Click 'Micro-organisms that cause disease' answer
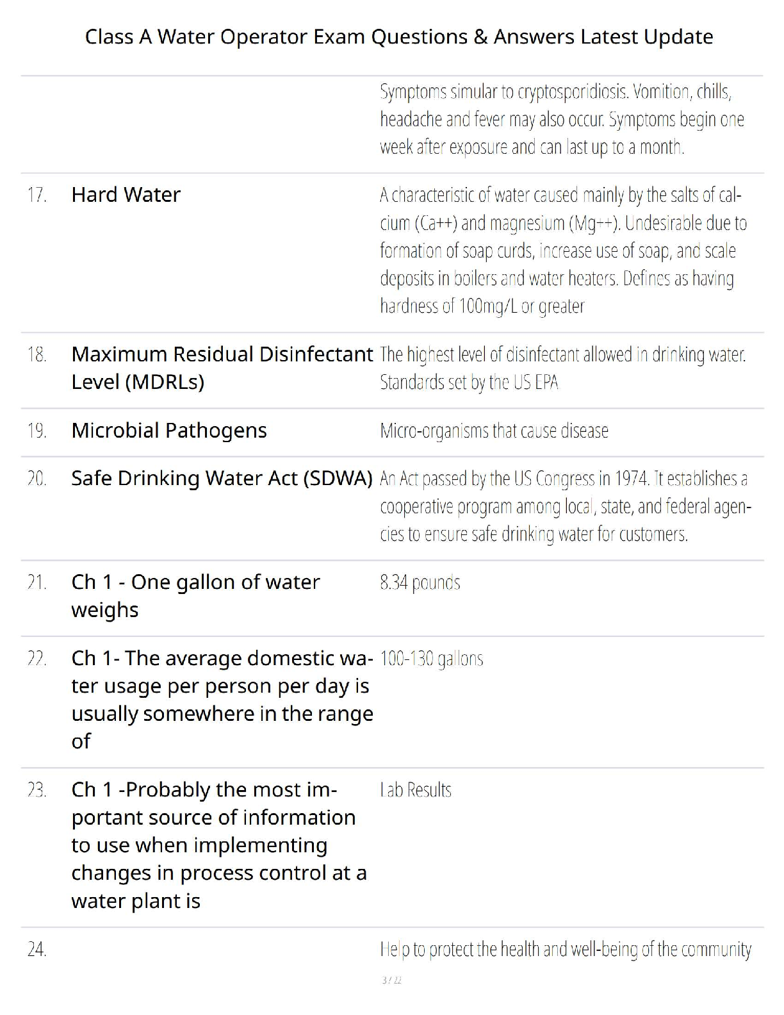The image size is (784, 1015). [x=494, y=431]
